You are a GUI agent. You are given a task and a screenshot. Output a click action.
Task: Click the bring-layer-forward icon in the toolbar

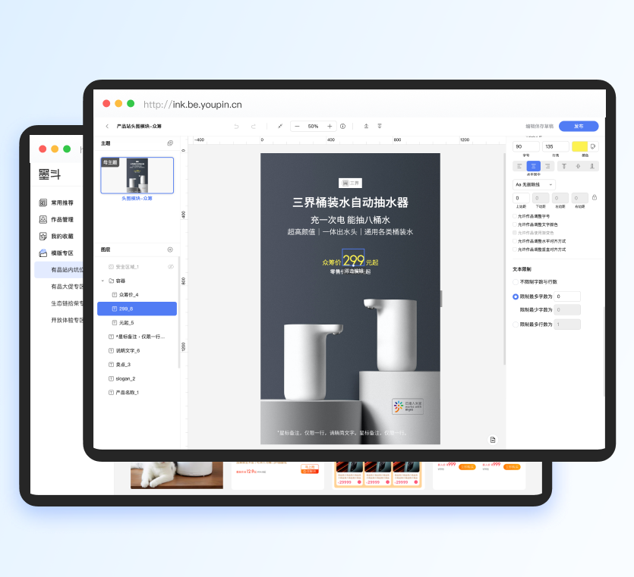(366, 127)
